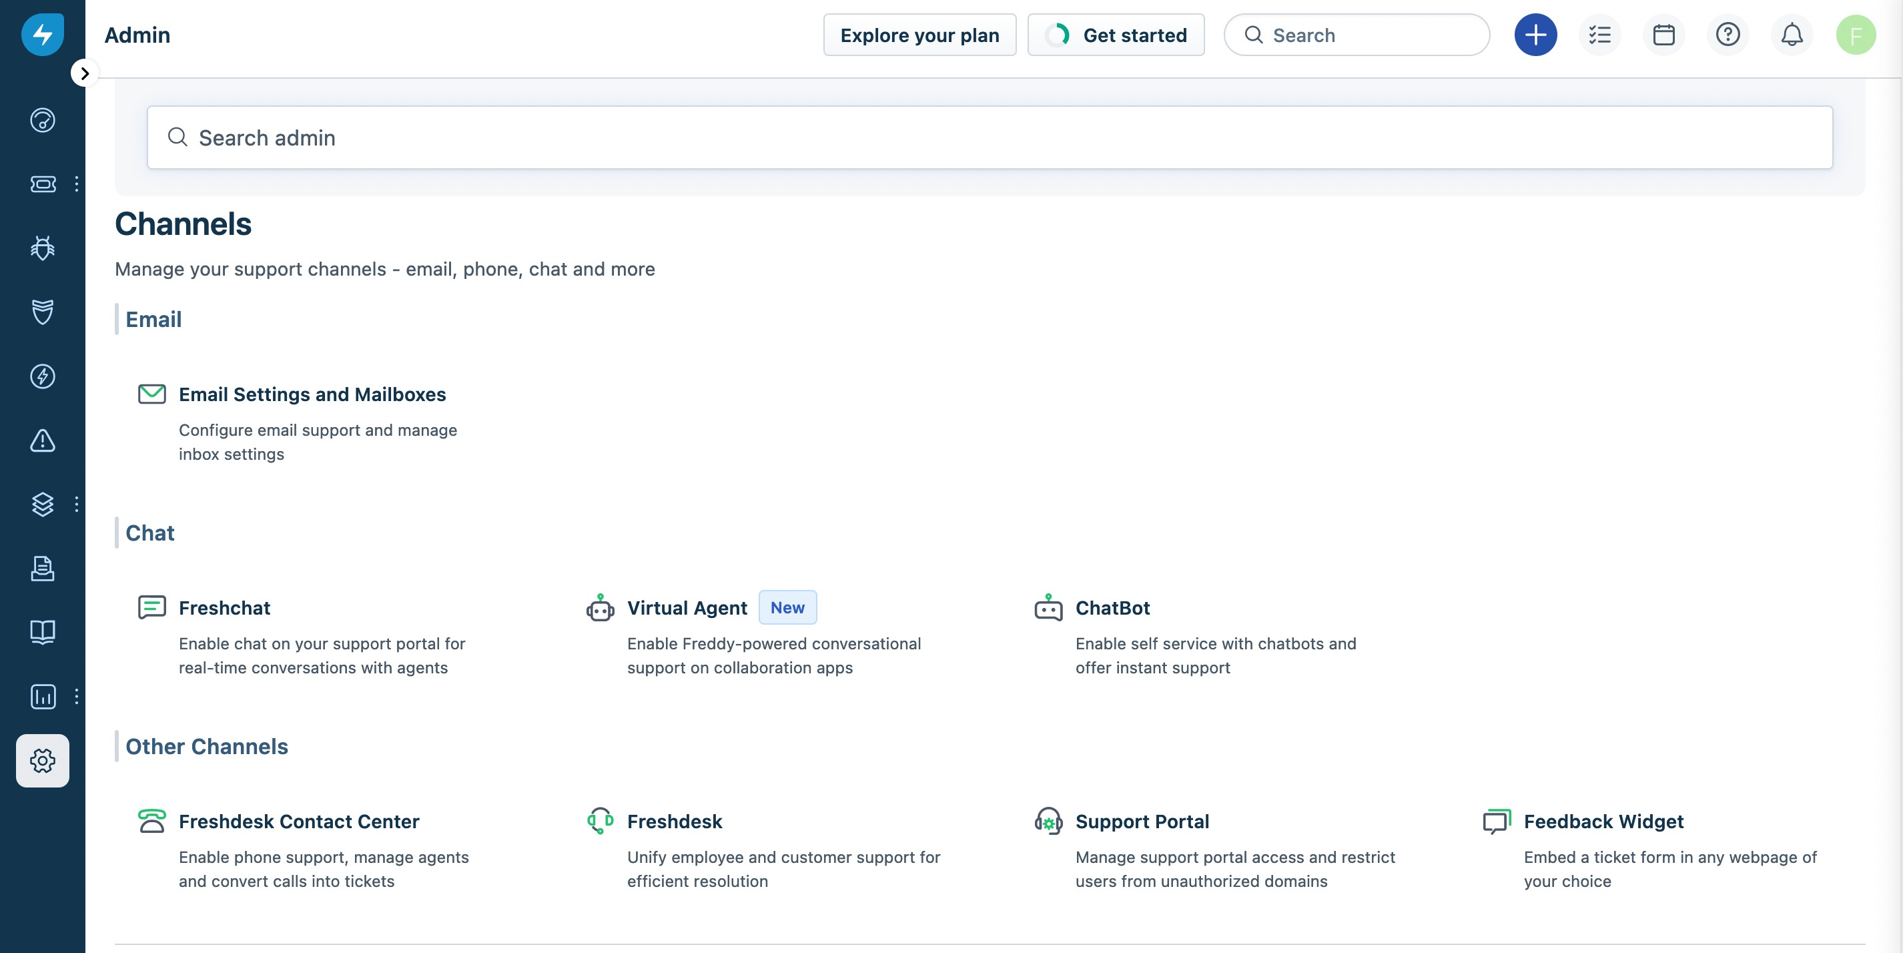Click the Admin page title
This screenshot has width=1903, height=953.
pyautogui.click(x=137, y=35)
